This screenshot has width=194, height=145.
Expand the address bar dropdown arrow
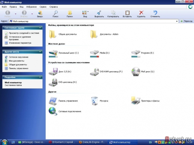[x=177, y=21]
